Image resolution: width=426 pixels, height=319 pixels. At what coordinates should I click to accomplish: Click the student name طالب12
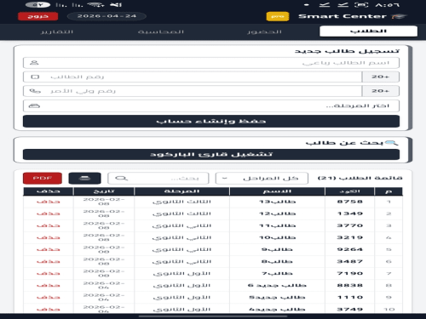pyautogui.click(x=277, y=214)
